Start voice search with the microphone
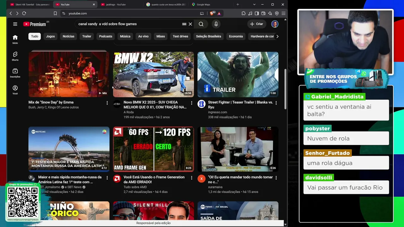Screen dimensions: 404x227 click(216, 24)
